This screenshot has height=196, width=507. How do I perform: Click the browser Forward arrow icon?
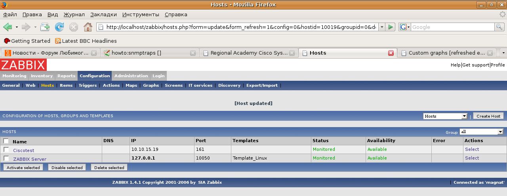point(26,27)
